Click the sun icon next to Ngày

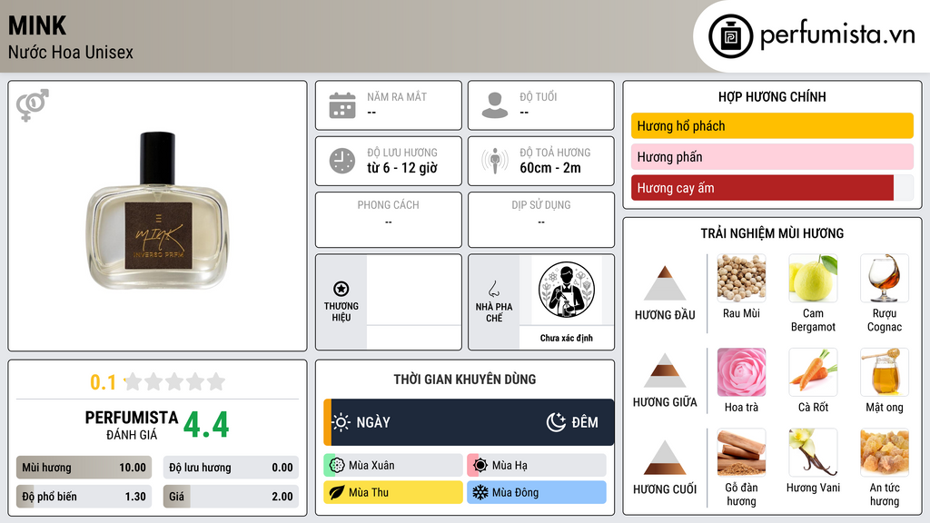341,422
